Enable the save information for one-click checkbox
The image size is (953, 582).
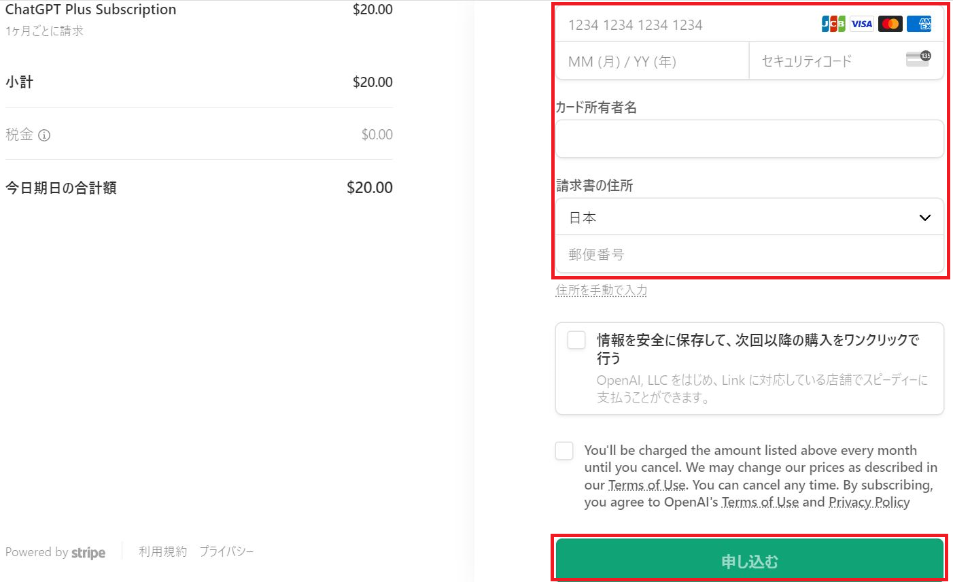click(x=576, y=340)
